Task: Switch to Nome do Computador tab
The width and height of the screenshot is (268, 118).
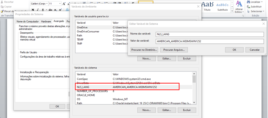Action: [x=28, y=22]
